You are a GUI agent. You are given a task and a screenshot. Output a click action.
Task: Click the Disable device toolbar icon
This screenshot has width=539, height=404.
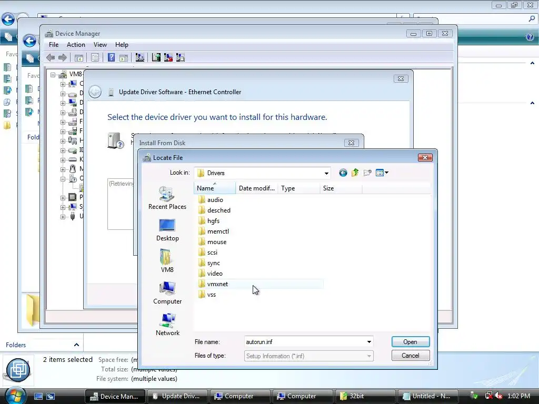[180, 57]
